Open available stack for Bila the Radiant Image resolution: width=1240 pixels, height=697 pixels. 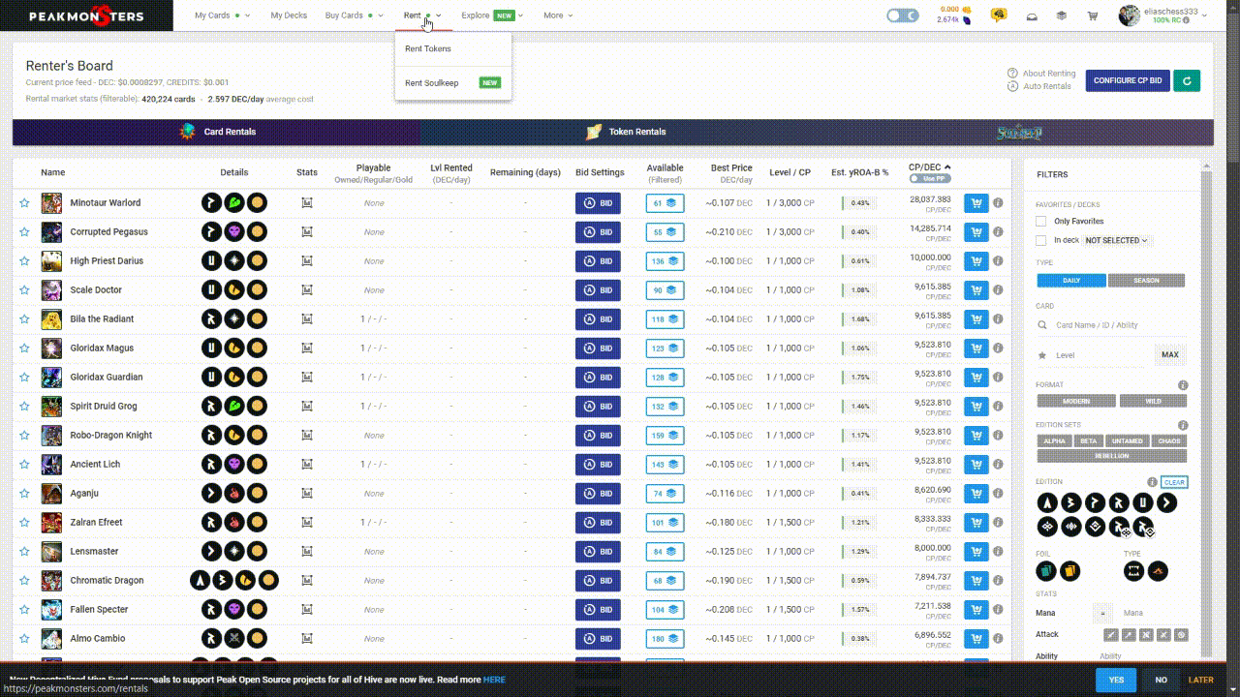(x=666, y=319)
